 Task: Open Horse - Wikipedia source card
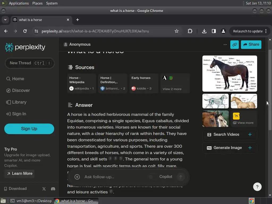pos(82,83)
